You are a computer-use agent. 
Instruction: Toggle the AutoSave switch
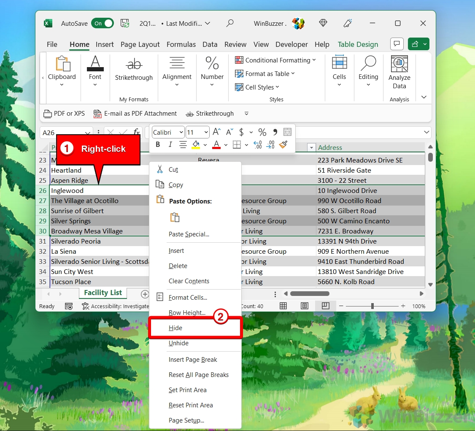point(103,24)
